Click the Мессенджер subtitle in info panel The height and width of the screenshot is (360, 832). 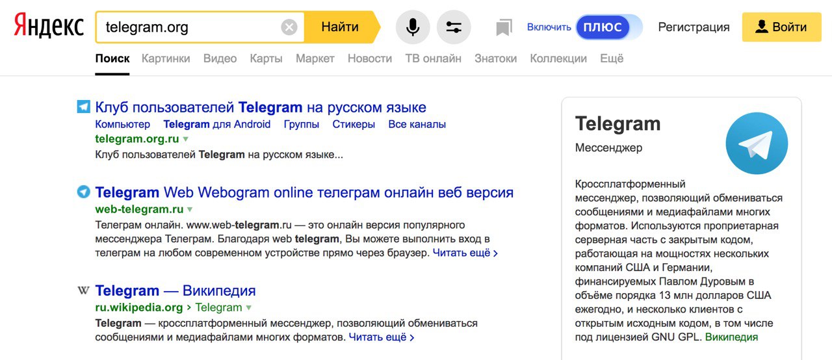point(608,148)
